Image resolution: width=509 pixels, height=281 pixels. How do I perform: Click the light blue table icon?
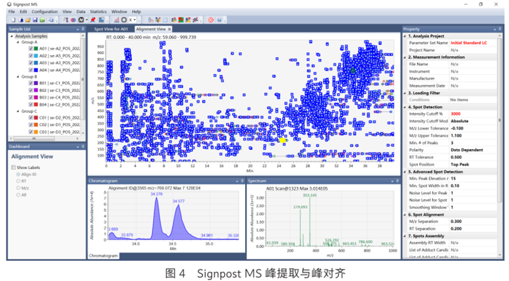(x=165, y=20)
